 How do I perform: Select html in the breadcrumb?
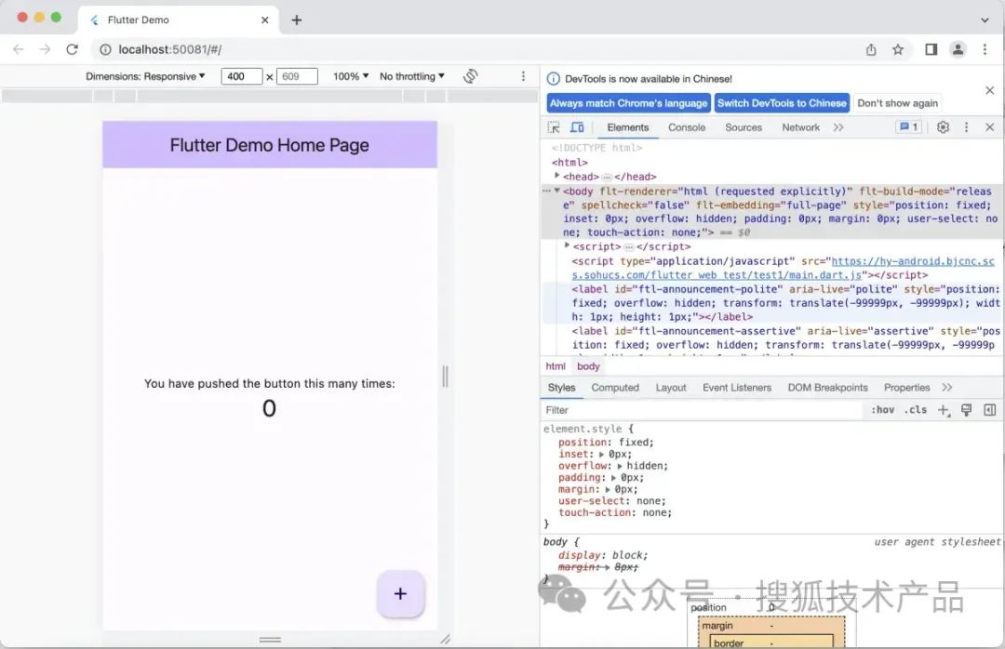click(x=556, y=366)
